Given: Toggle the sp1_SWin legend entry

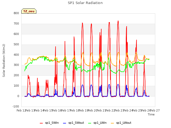Looking at the screenshot, I should coord(49,123).
